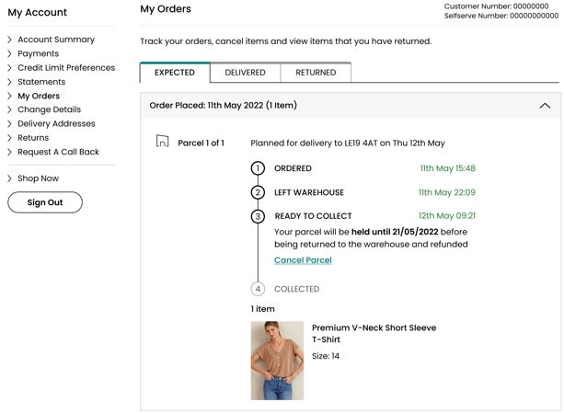Go to Credit Limit Preferences
This screenshot has width=564, height=413.
point(66,67)
